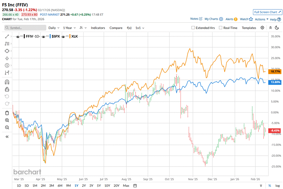Viewport: 283px width, 189px height.
Task: Select the trend line drawing tool
Action: coord(7,36)
